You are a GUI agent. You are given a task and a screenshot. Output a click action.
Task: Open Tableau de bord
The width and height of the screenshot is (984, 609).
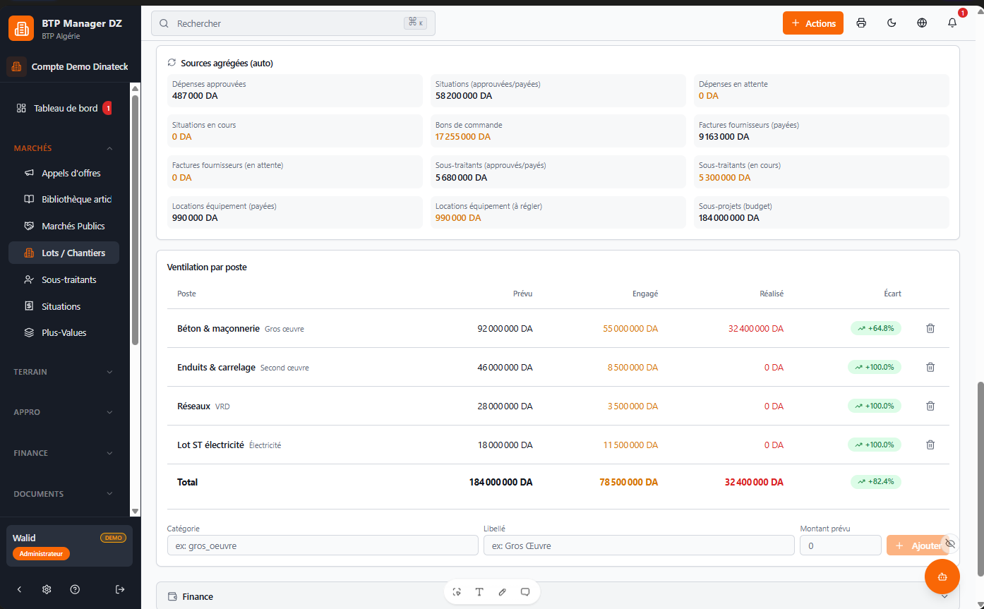pos(65,108)
